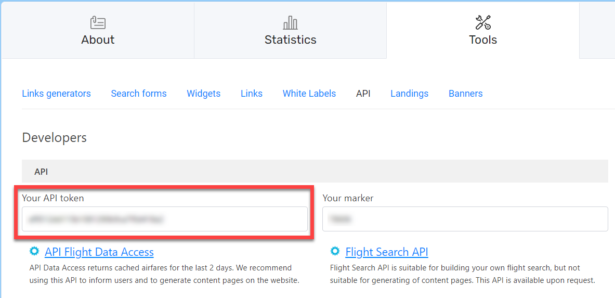615x298 pixels.
Task: View the Banners section
Action: tap(466, 94)
